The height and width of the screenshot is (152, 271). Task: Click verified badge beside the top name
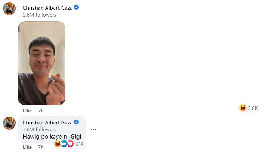click(76, 7)
